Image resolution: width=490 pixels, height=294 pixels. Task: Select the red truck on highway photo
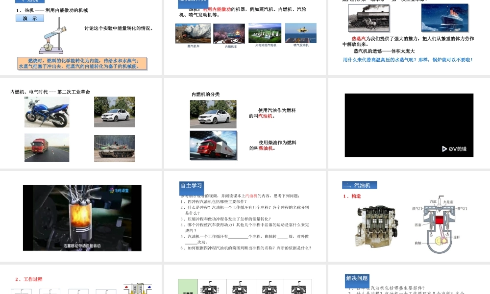coord(47,148)
